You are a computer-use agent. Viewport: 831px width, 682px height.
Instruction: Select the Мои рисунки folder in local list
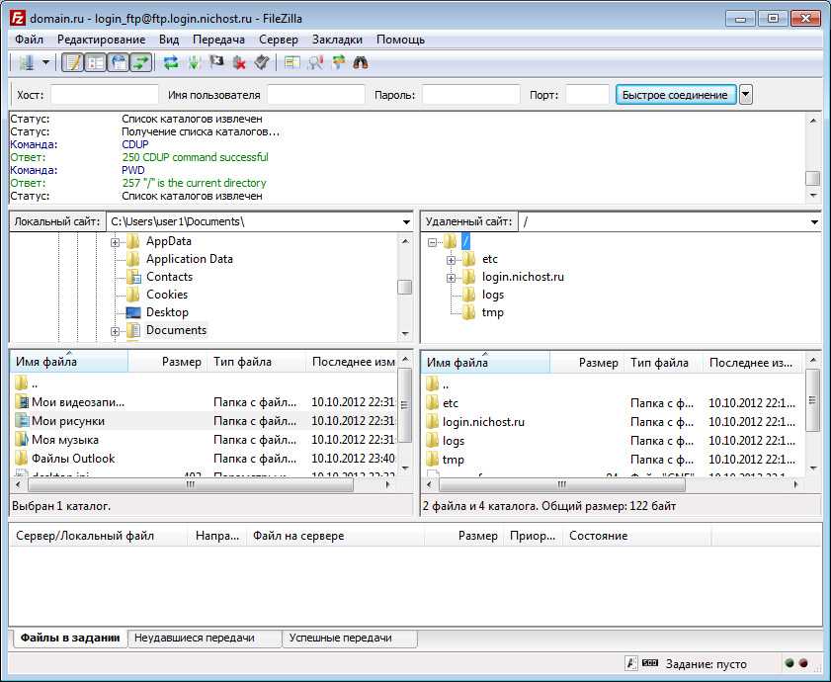pos(67,421)
